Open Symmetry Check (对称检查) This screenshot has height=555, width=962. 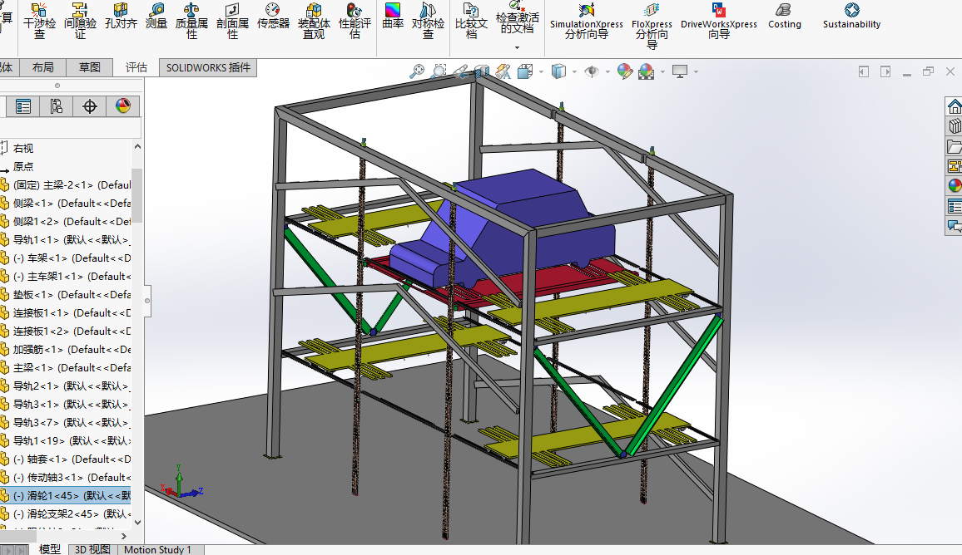[428, 20]
